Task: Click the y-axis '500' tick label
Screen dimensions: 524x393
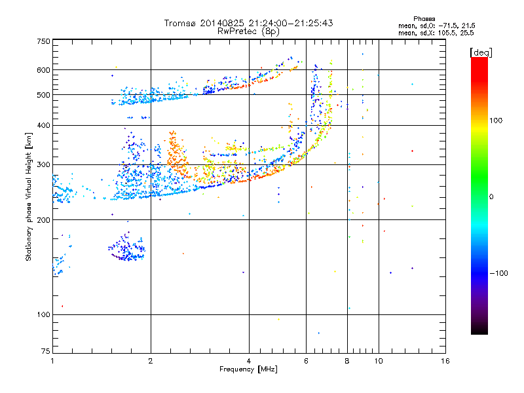Action: 44,95
